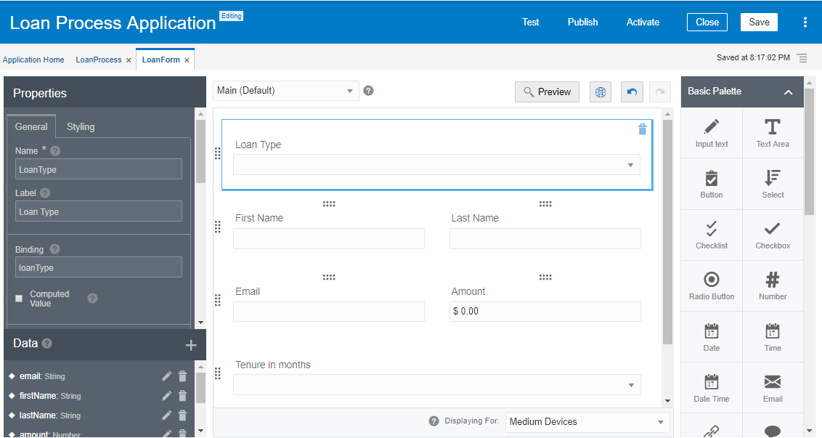Select the Input text palette item
Screen dimensions: 822x438
(x=712, y=133)
